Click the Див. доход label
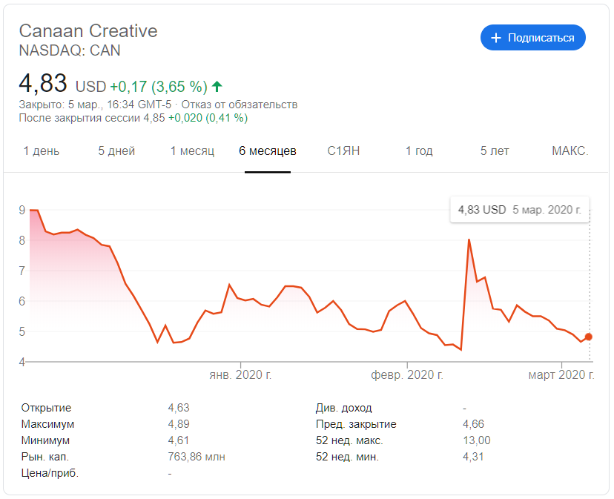 pyautogui.click(x=344, y=408)
